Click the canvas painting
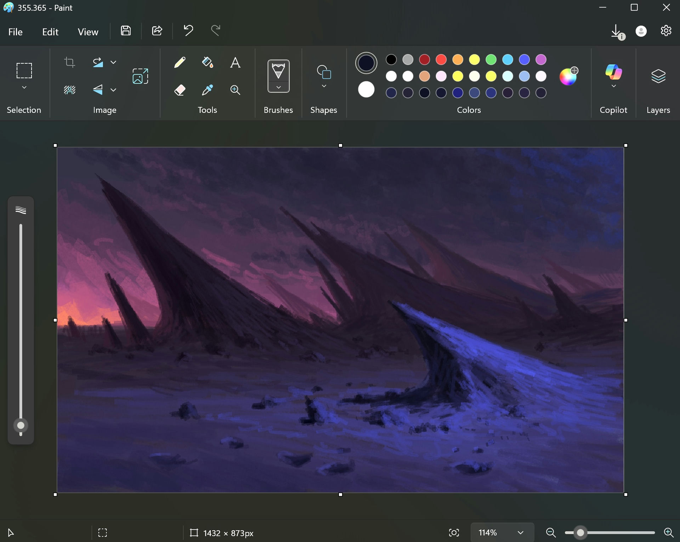Viewport: 680px width, 542px height. pos(340,320)
